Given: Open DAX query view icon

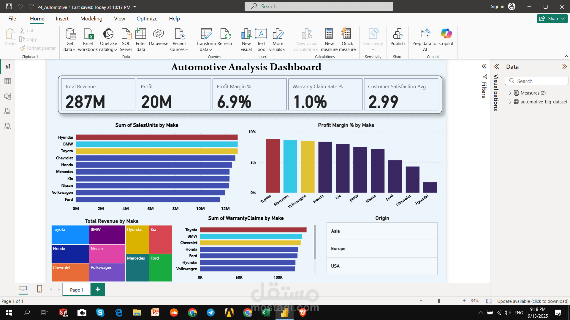Looking at the screenshot, I should coord(8,111).
